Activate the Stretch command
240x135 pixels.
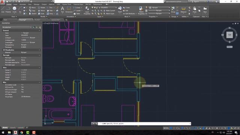click(33, 13)
